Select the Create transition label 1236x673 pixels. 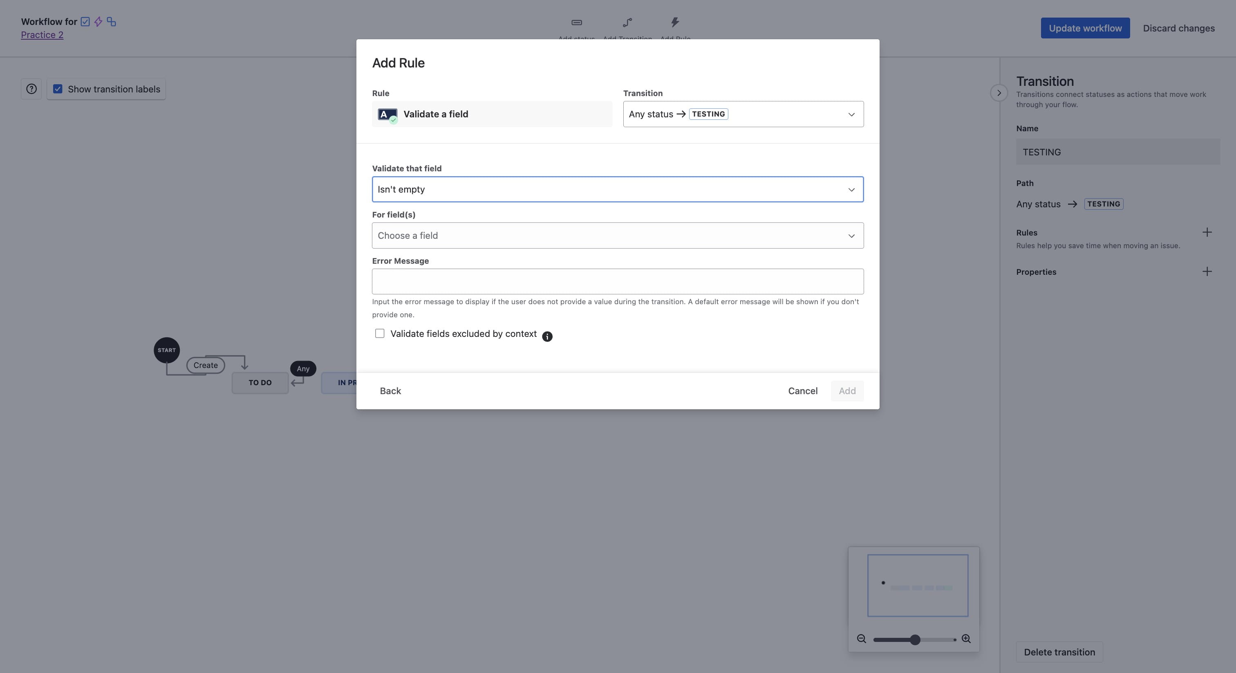tap(205, 366)
